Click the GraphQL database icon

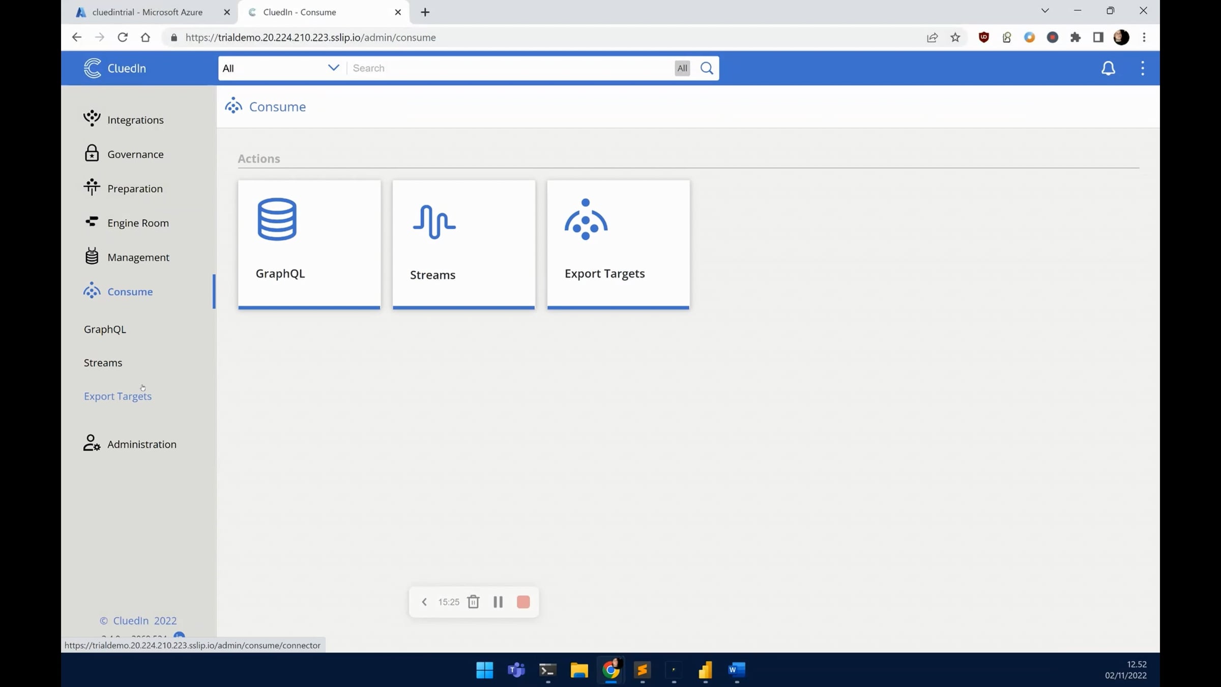[277, 219]
